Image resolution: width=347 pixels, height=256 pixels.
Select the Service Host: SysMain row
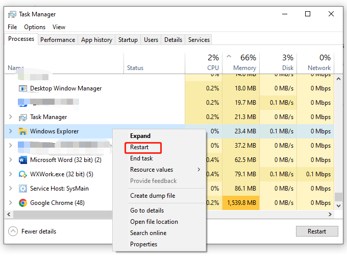(169, 189)
